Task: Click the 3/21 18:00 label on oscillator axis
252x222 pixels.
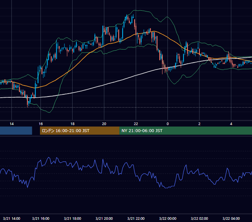Action: (73, 218)
